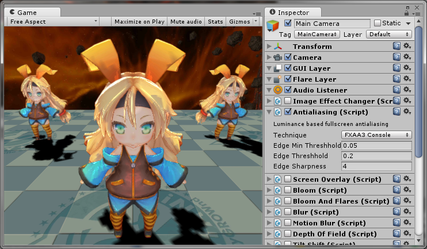The width and height of the screenshot is (427, 249).
Task: Expand the Bloom And Flares script
Action: (269, 201)
